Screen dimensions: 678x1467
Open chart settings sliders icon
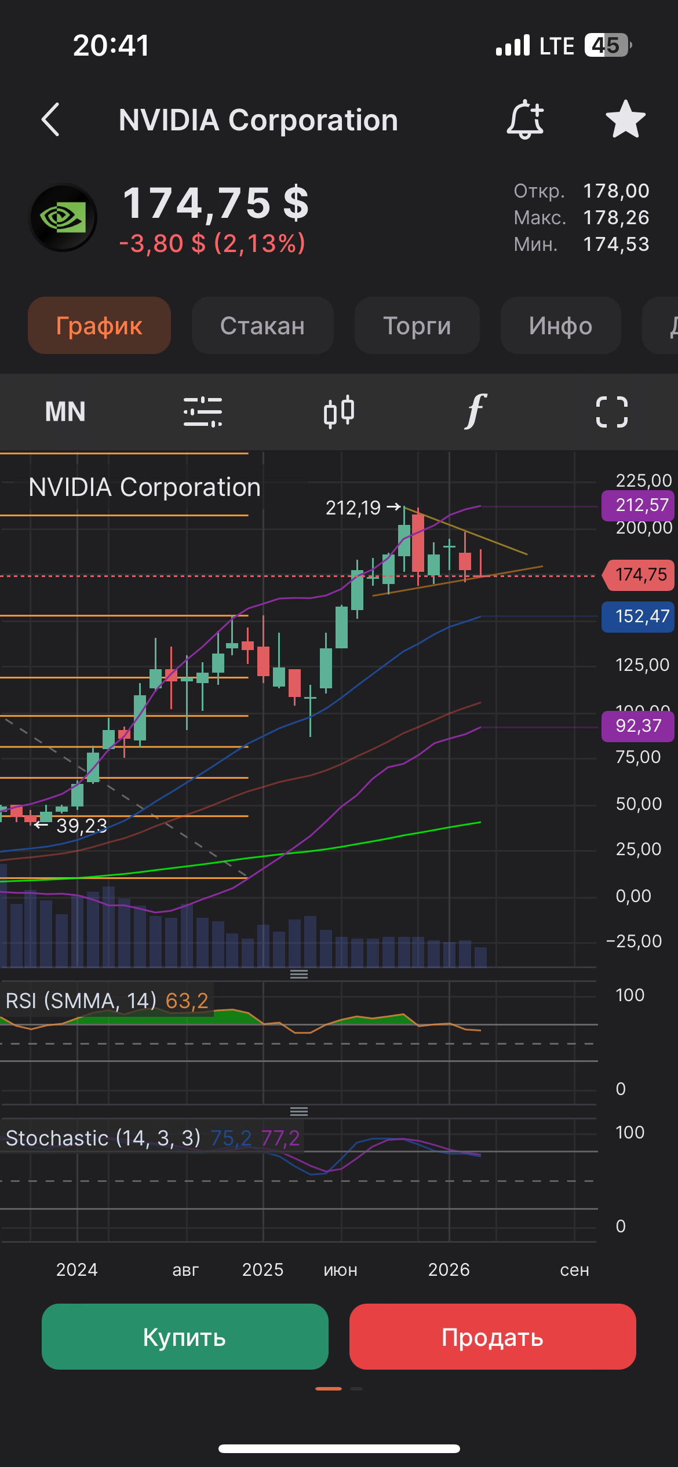203,412
